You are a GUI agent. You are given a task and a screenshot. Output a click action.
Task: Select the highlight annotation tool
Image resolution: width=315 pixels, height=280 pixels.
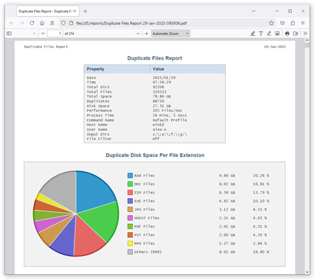point(253,34)
